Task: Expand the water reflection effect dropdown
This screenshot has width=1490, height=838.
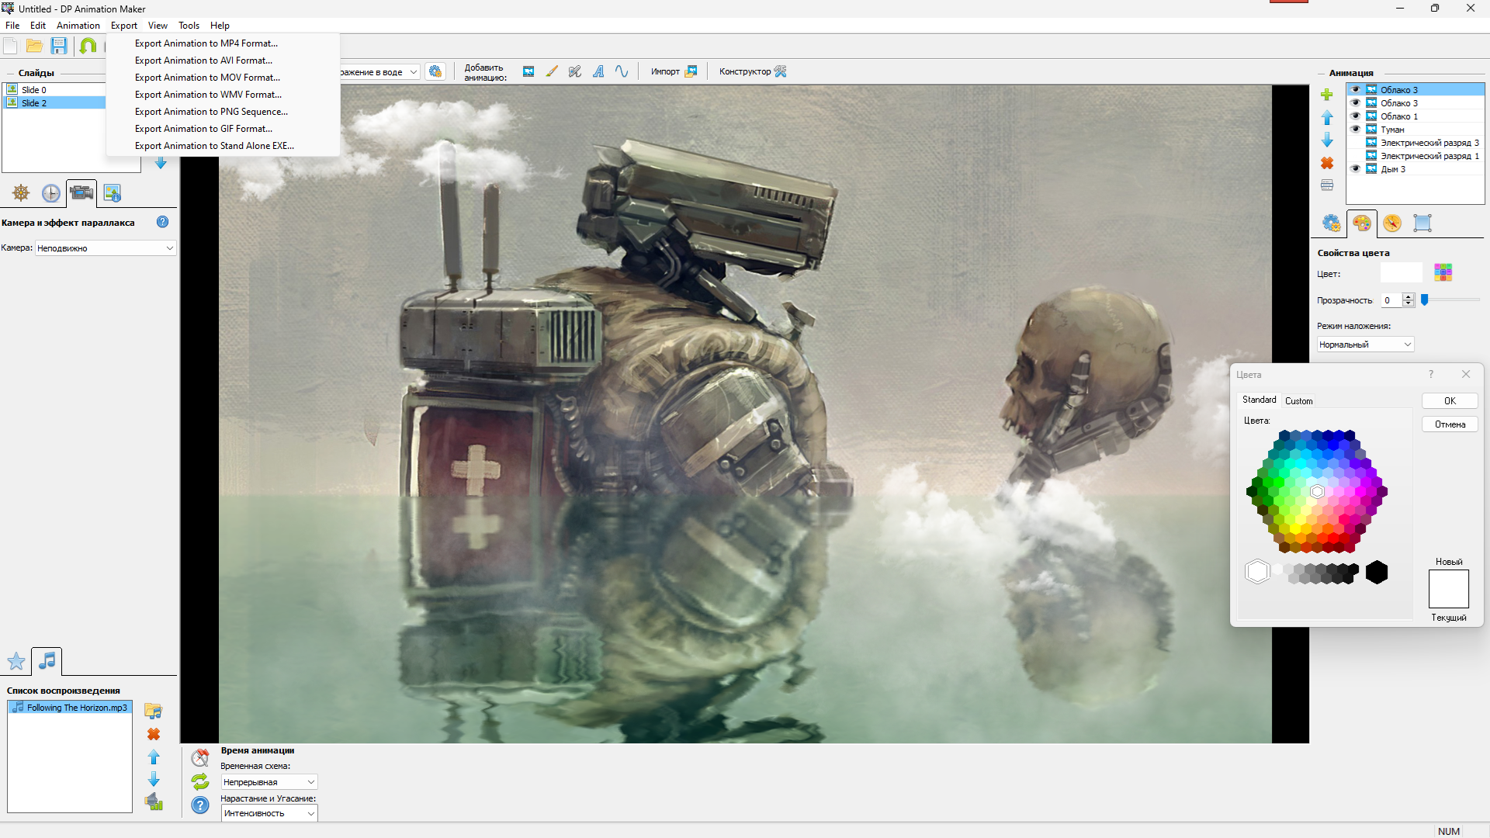Action: coord(414,72)
